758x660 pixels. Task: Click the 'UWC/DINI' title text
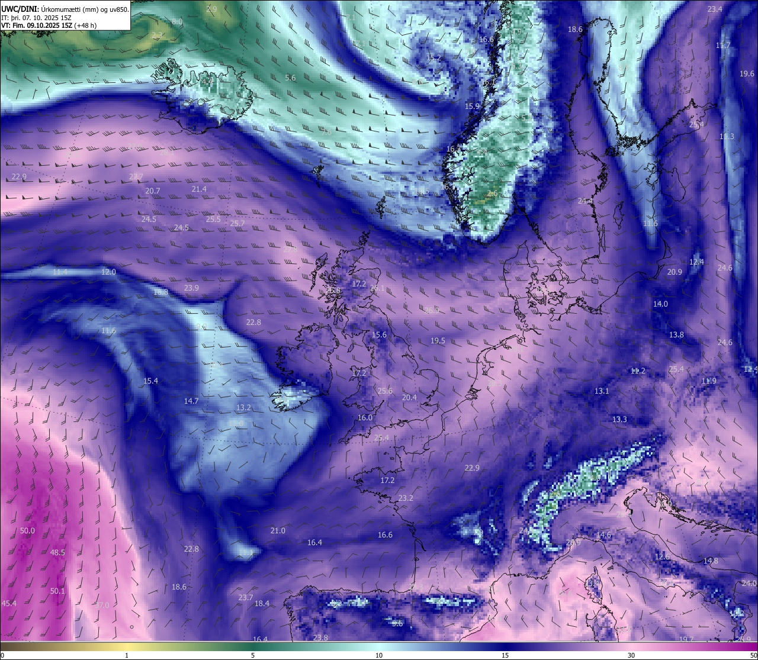(20, 9)
